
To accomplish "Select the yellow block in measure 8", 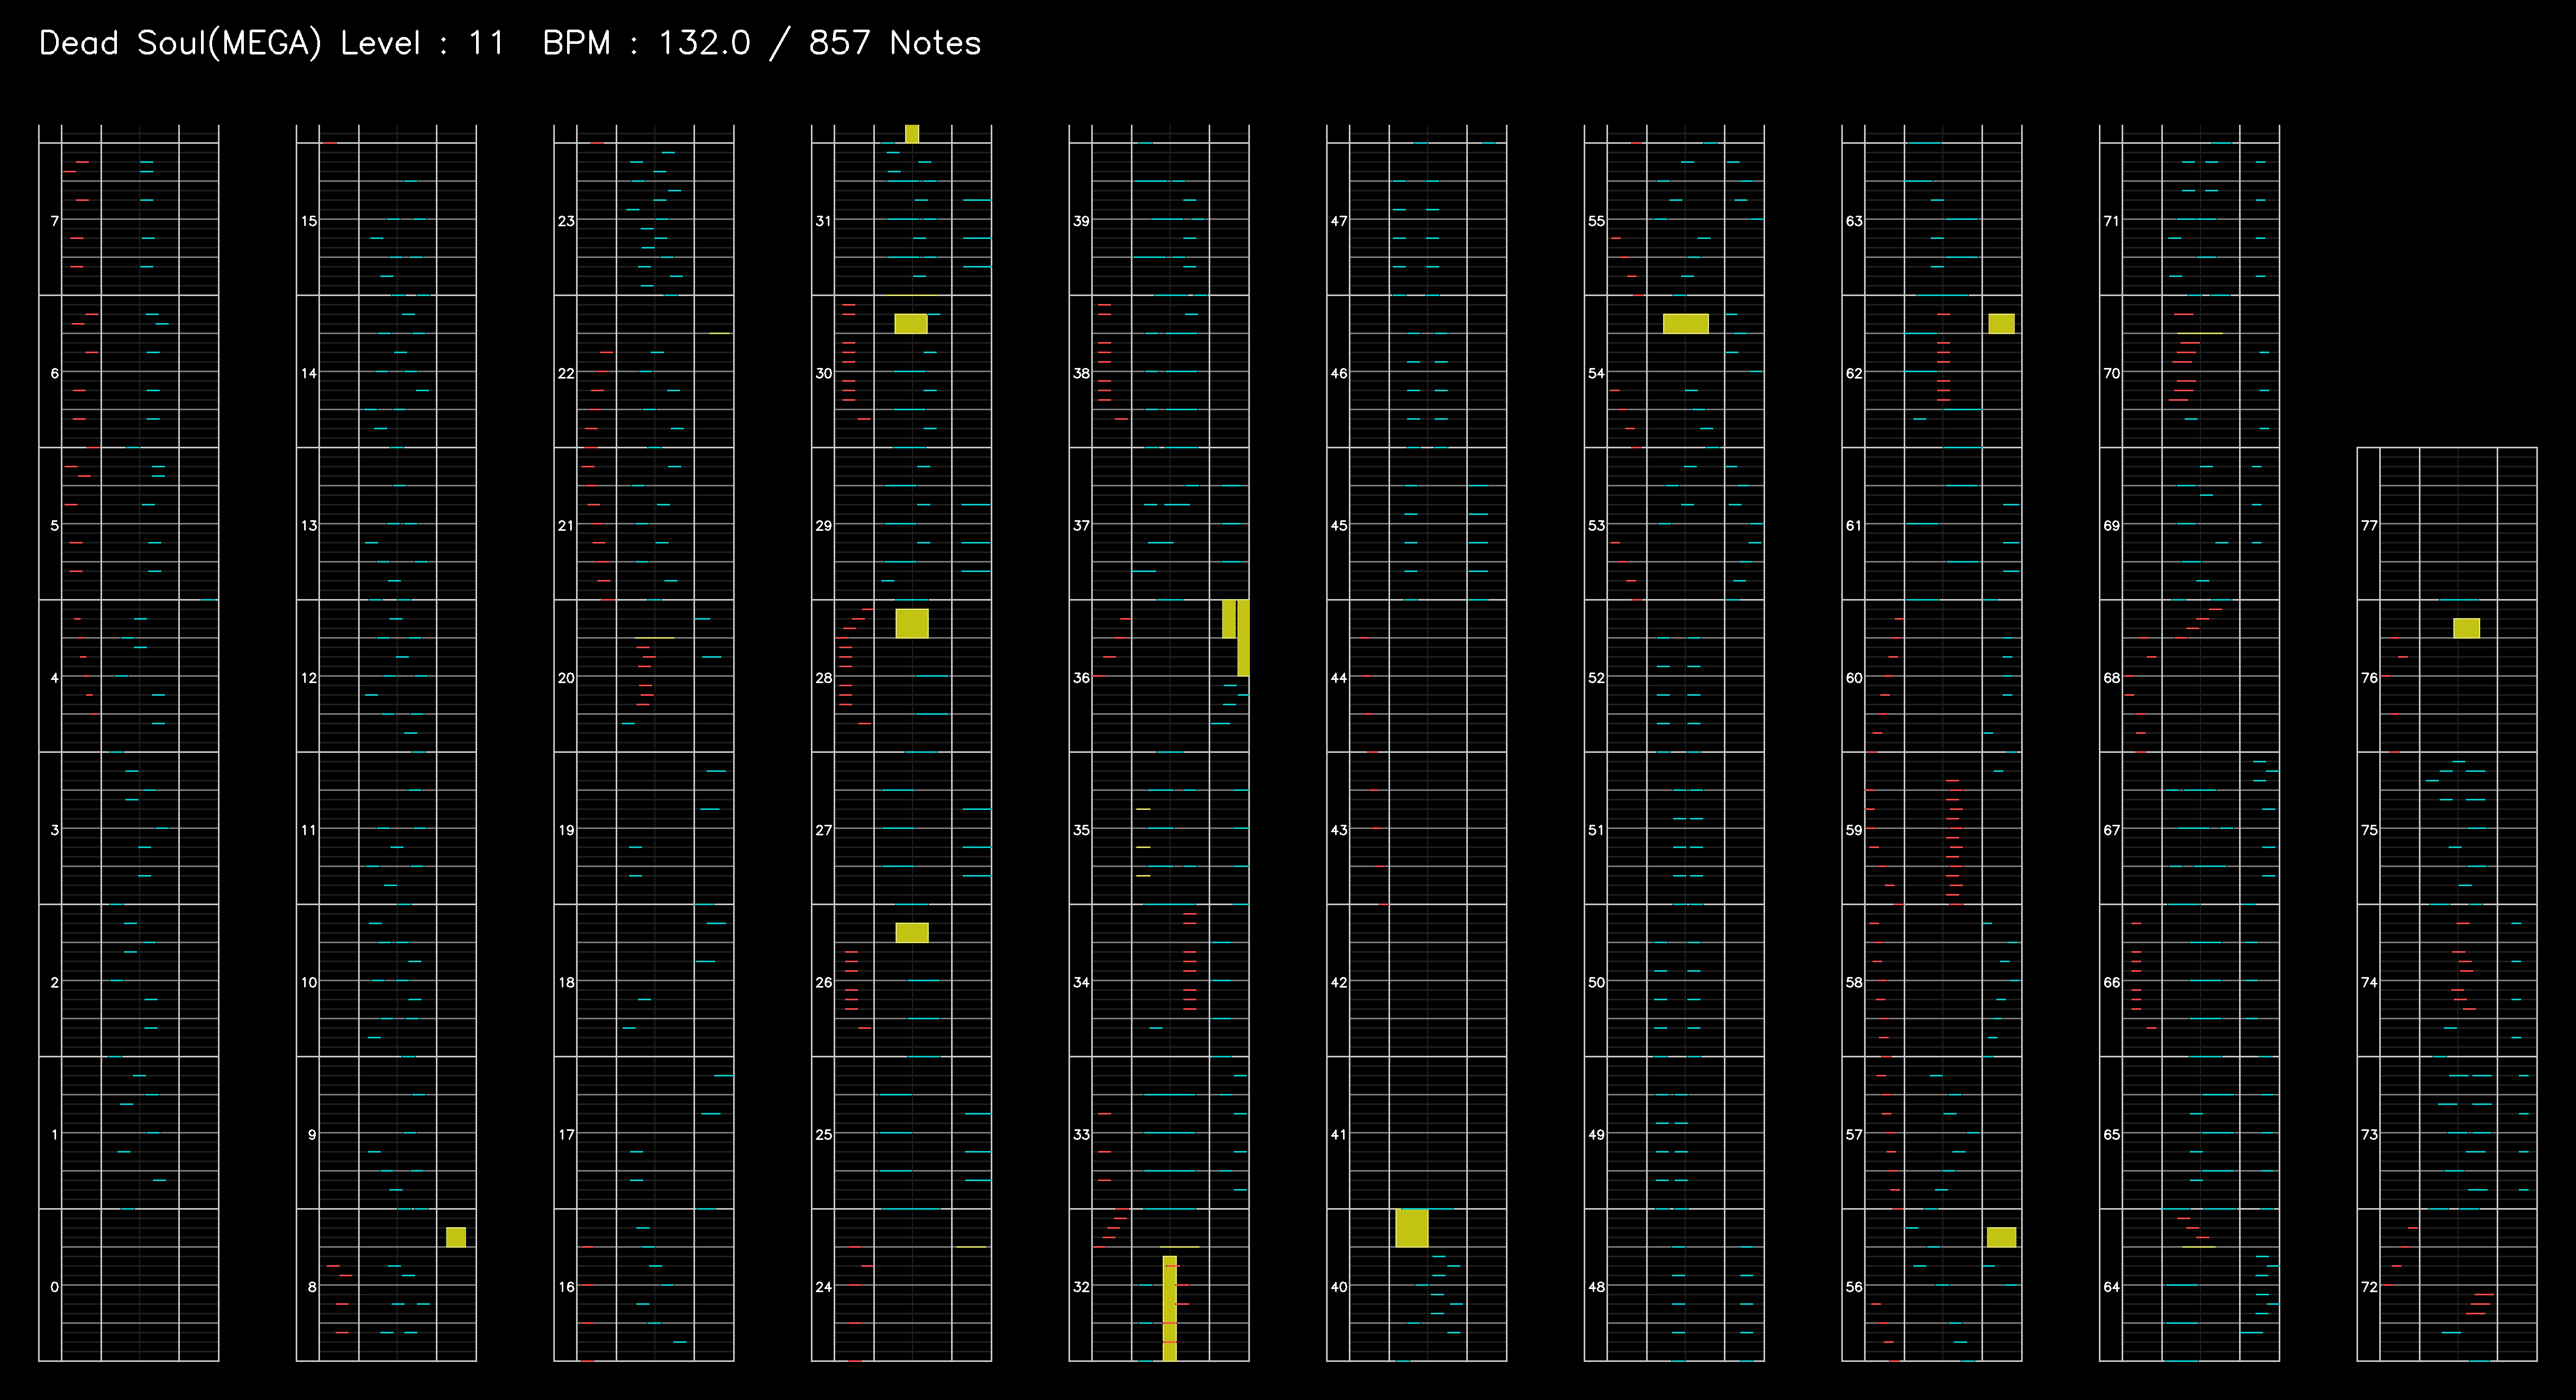I will pyautogui.click(x=456, y=1237).
